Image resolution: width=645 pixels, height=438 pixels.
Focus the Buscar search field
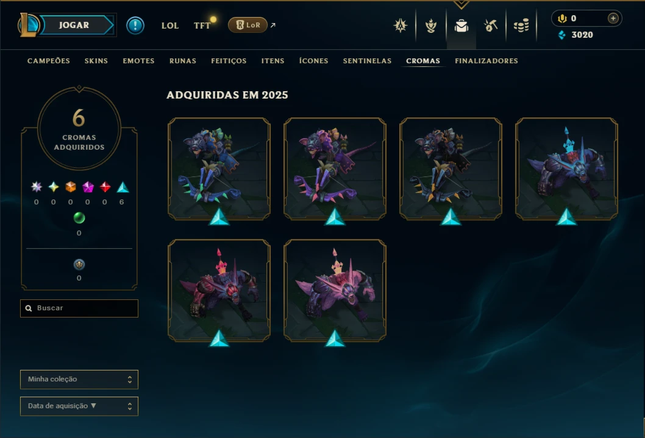click(x=79, y=308)
